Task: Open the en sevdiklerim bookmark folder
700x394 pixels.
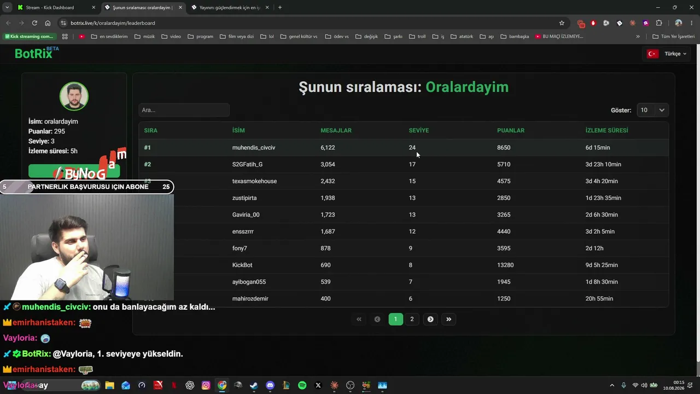Action: click(x=109, y=37)
